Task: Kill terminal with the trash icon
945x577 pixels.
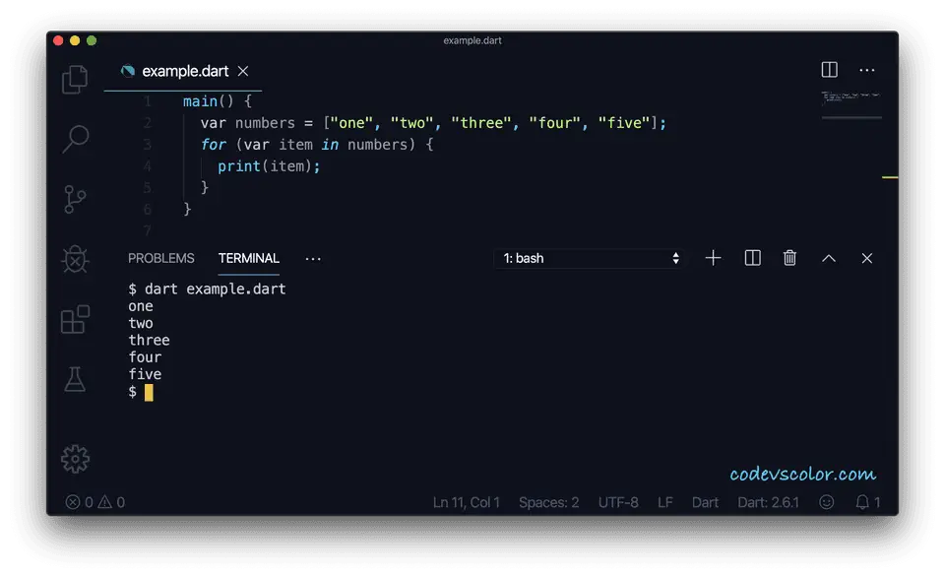Action: click(789, 258)
